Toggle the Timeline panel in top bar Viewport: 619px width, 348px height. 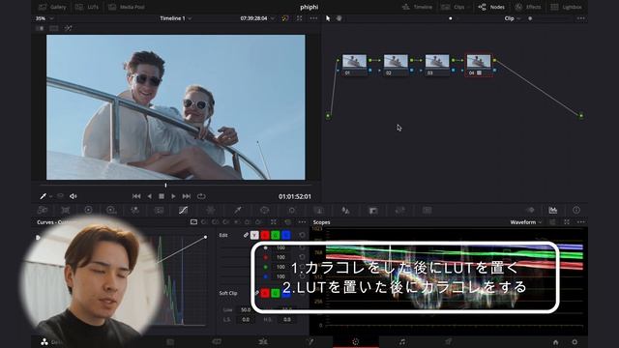(x=417, y=7)
